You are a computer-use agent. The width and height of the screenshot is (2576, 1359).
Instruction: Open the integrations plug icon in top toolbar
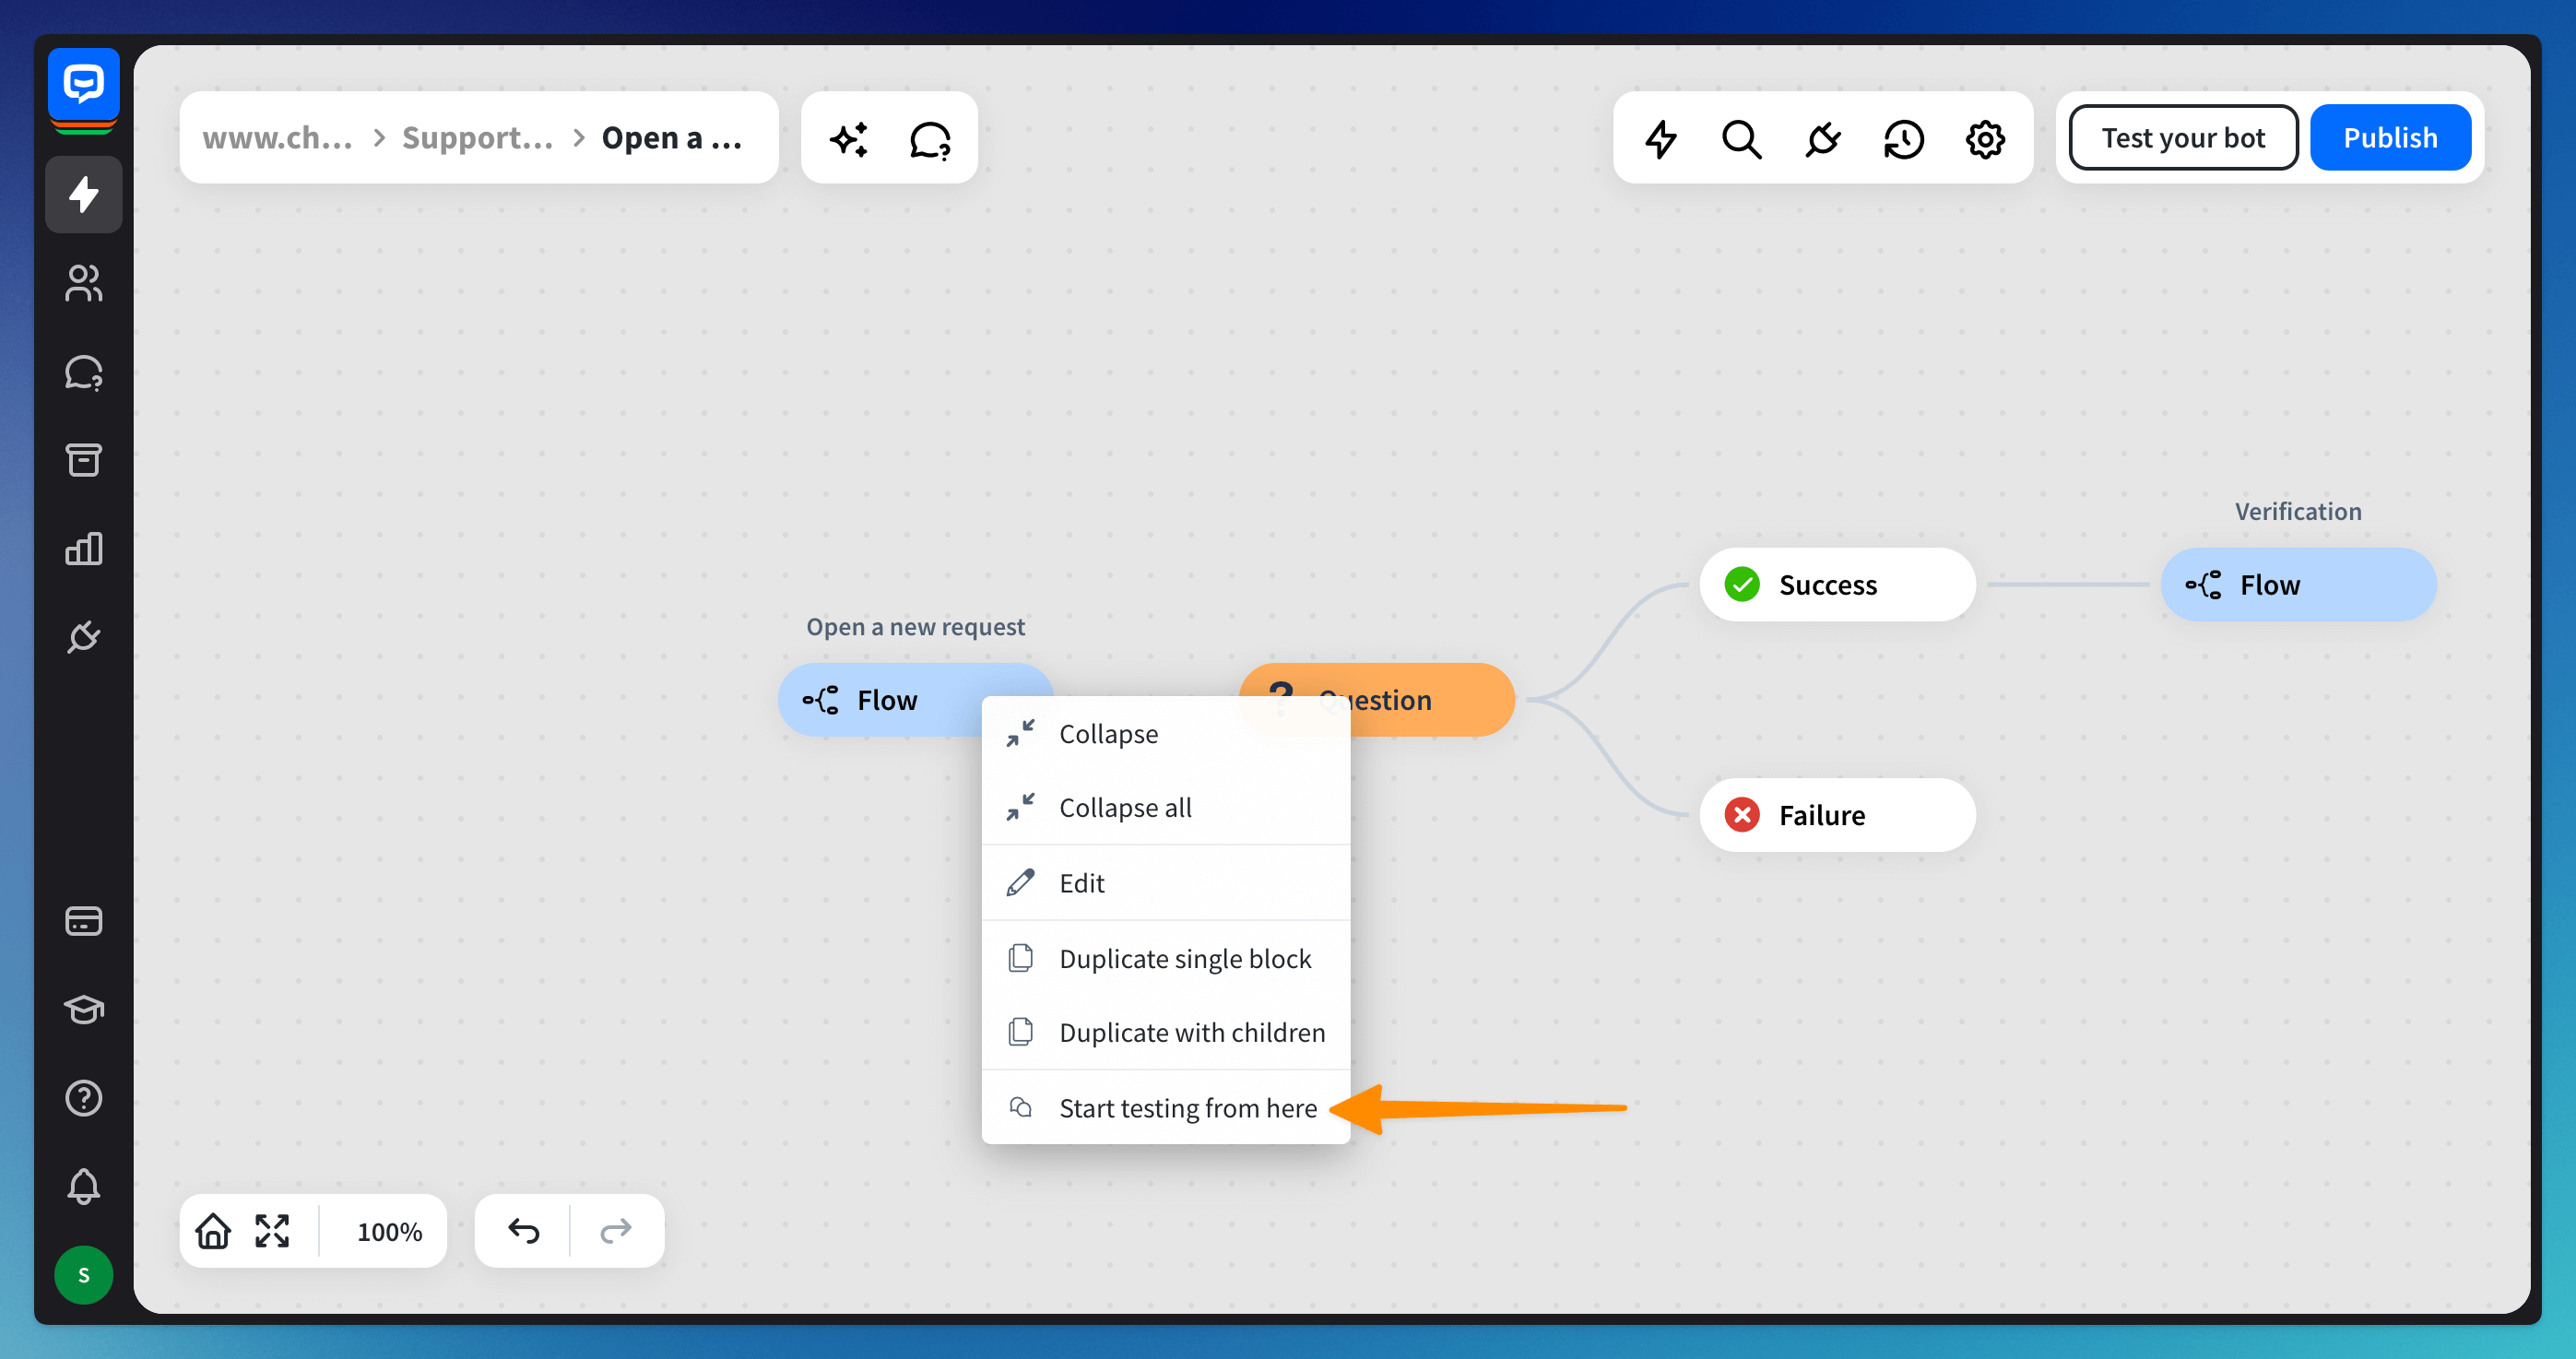coord(1823,138)
